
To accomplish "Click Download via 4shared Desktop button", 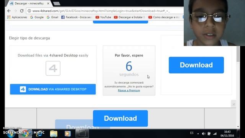I will coord(53,89).
